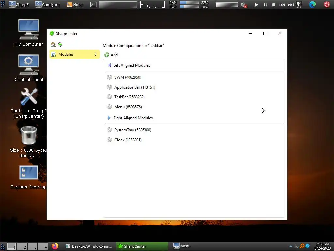Click the terminal prompt icon in top bar
334x251 pixels.
pos(93,5)
